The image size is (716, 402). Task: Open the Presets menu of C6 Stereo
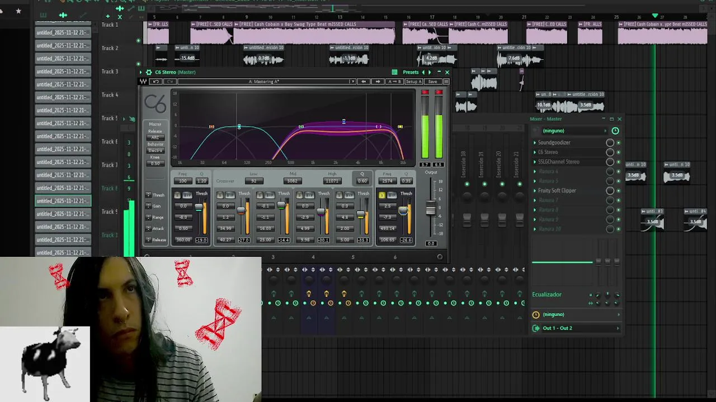411,72
